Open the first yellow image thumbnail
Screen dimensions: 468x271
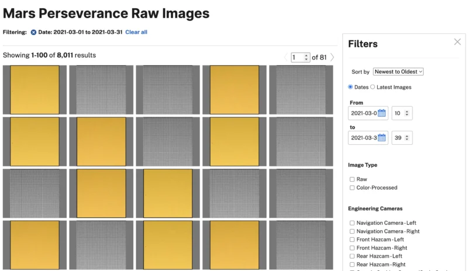[35, 89]
